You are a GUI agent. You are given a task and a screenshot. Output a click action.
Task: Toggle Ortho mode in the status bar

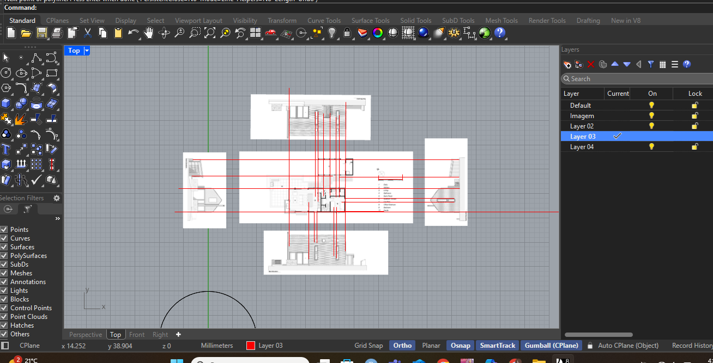(402, 345)
